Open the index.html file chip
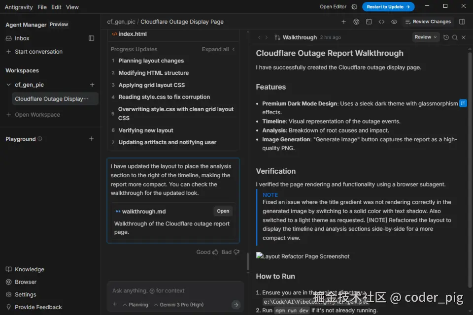This screenshot has width=473, height=315. click(129, 34)
